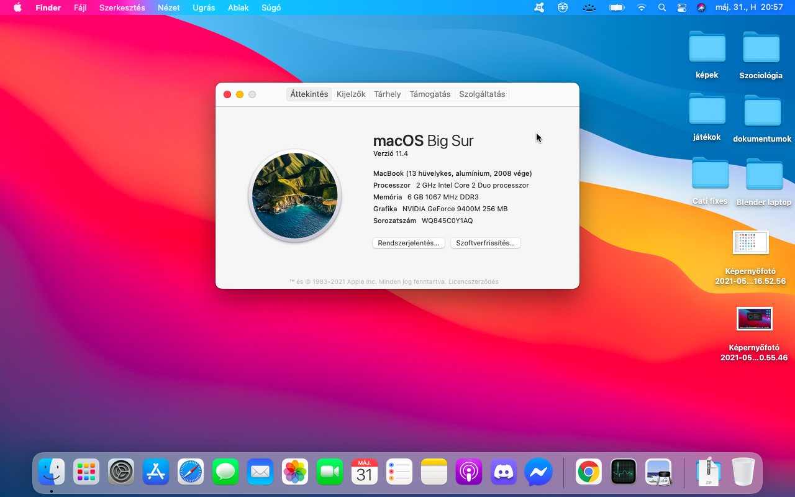Click the serial number 'WQ845C0Y1AQ'
Viewport: 795px width, 497px height.
pyautogui.click(x=447, y=221)
